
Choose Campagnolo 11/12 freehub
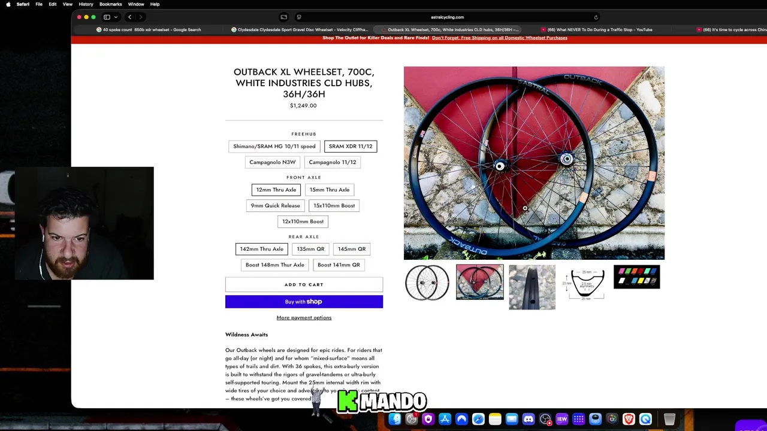333,162
